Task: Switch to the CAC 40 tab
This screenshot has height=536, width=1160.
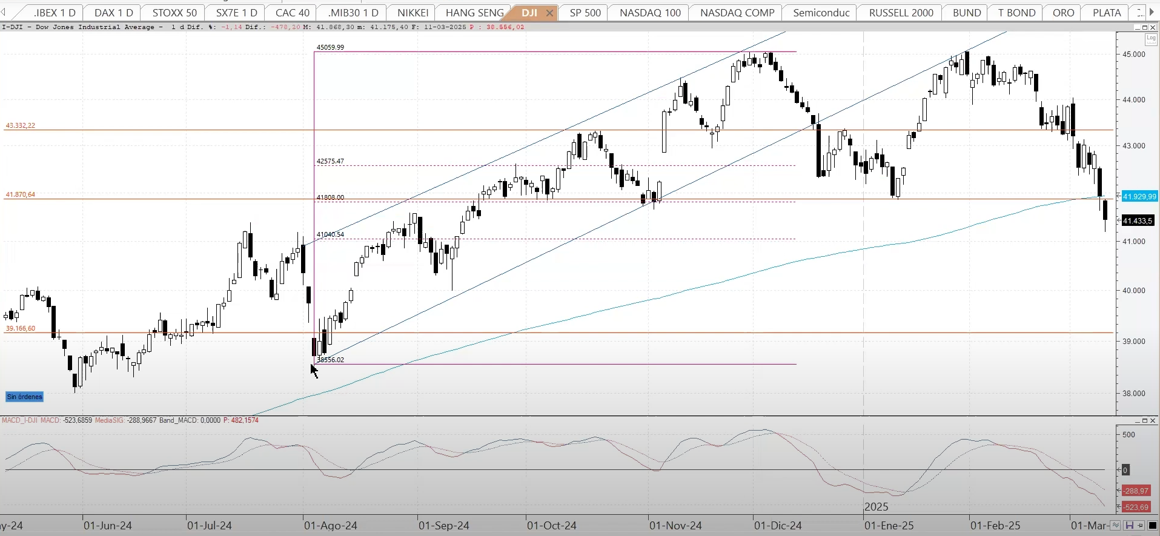Action: (x=292, y=13)
